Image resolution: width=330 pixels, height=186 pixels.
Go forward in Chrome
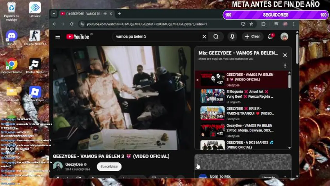(x=63, y=24)
